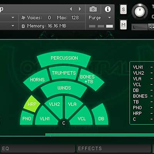Click the pan center icon beside L
This screenshot has width=154, height=154.
point(151,27)
